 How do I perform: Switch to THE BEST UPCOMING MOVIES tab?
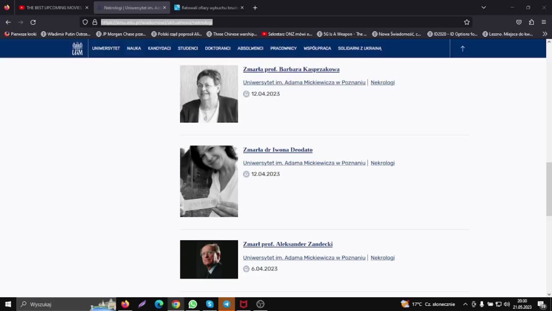point(54,8)
